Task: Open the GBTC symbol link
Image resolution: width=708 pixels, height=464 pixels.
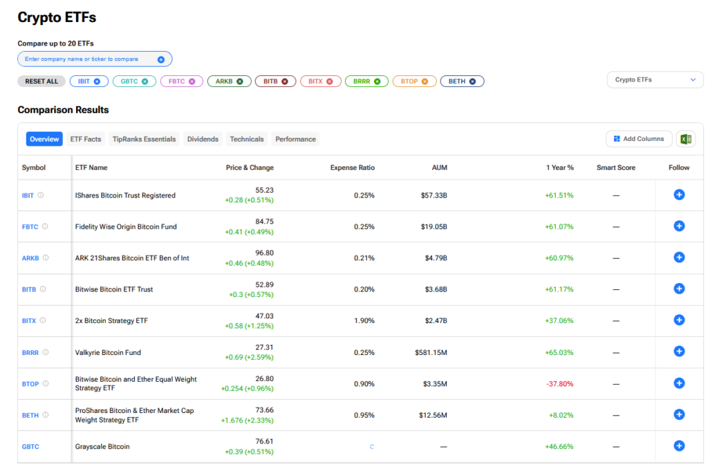Action: [x=30, y=447]
